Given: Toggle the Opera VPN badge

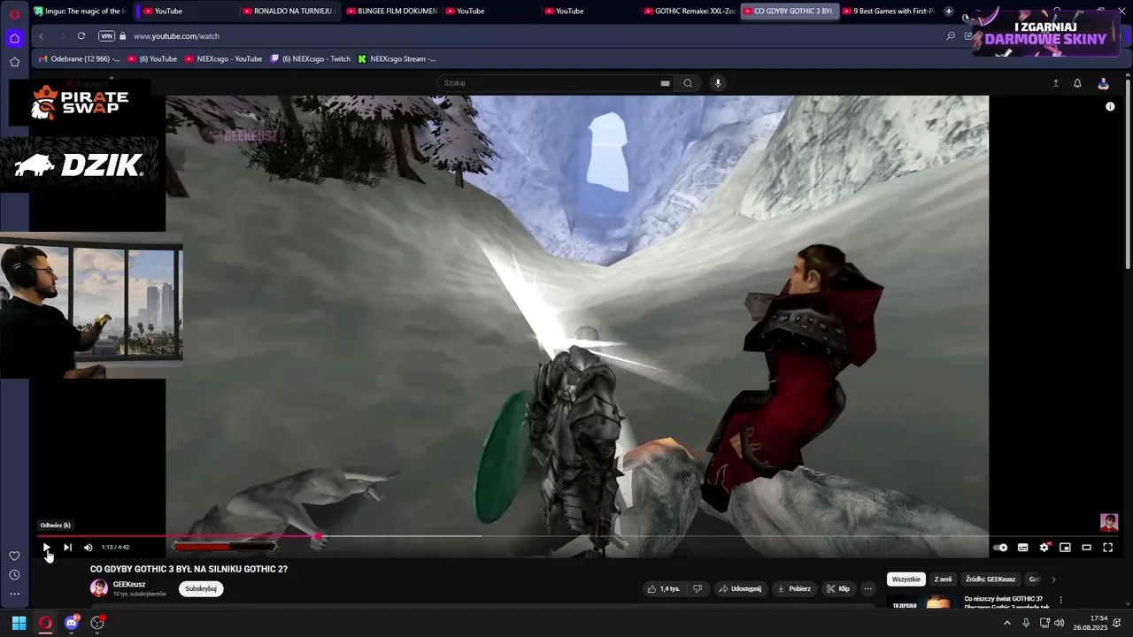Looking at the screenshot, I should click(x=106, y=36).
